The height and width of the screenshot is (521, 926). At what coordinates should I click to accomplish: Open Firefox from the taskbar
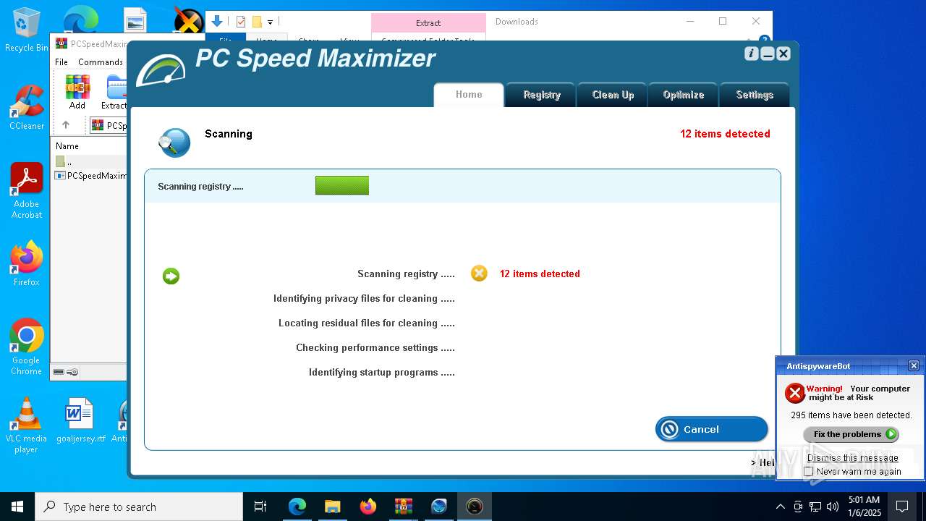(x=368, y=507)
